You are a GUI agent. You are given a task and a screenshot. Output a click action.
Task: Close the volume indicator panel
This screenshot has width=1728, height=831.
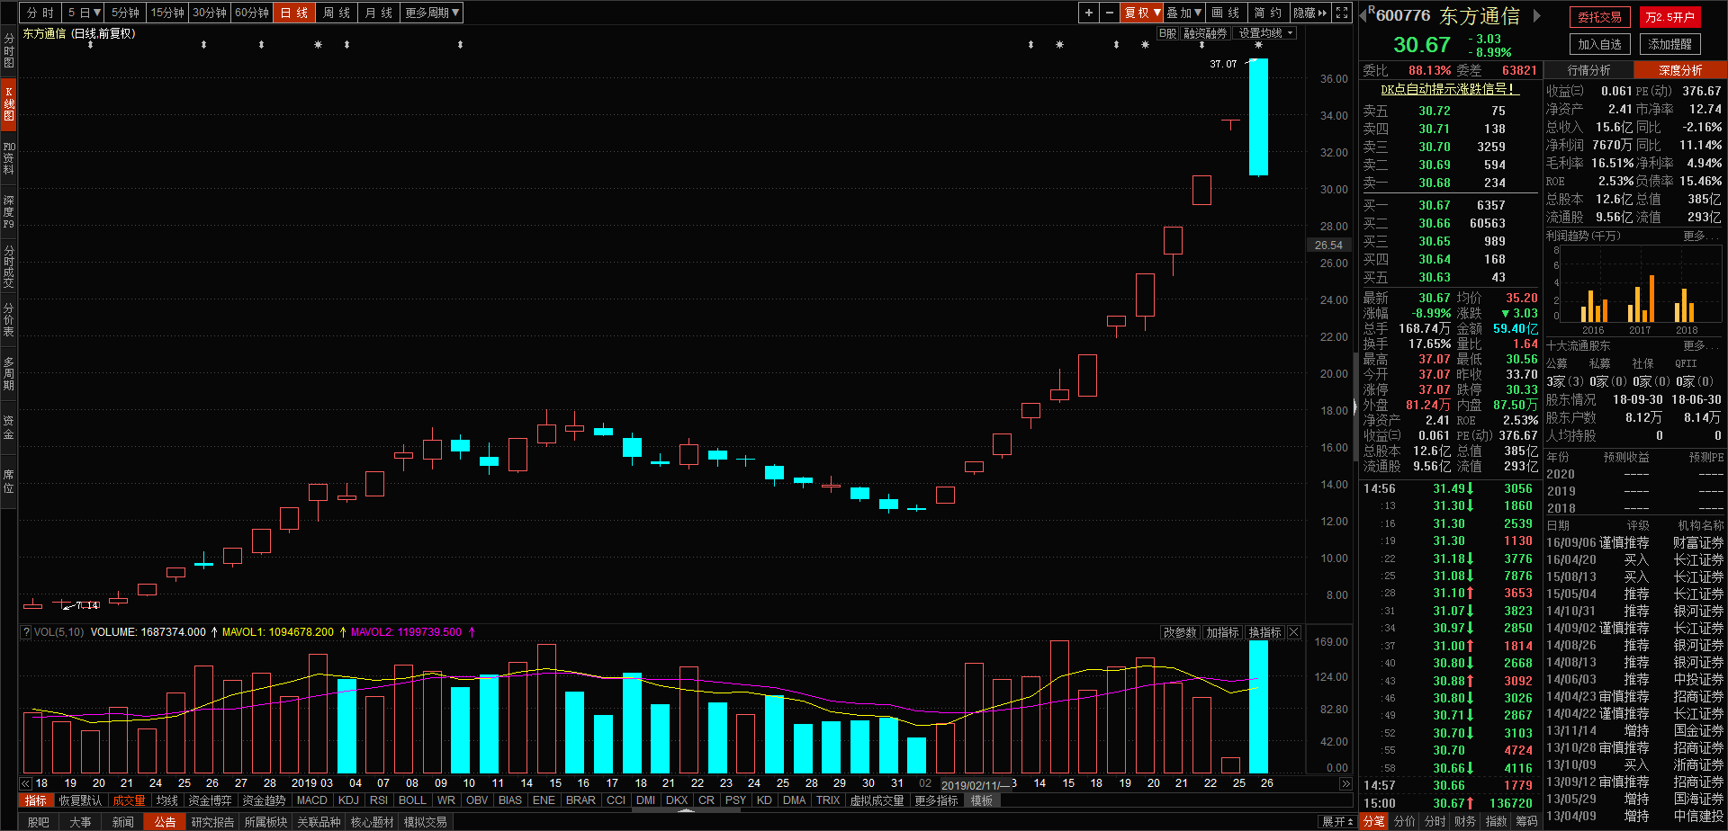click(x=1294, y=632)
